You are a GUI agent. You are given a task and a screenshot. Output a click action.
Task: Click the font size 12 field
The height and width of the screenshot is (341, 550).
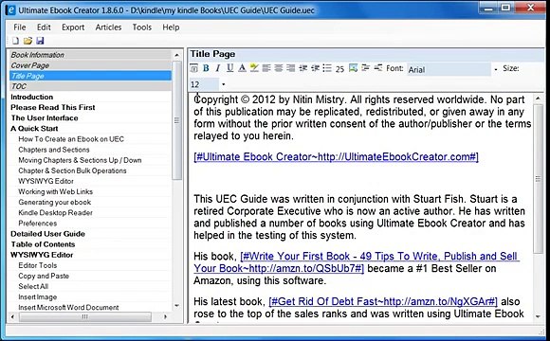[205, 84]
